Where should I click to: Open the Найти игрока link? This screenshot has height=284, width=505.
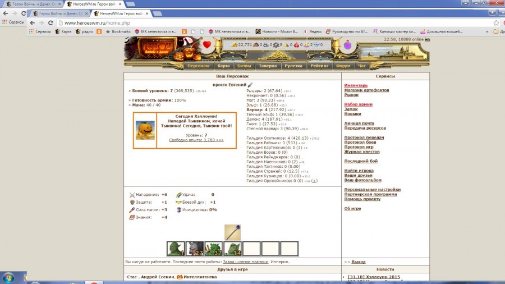pyautogui.click(x=359, y=171)
